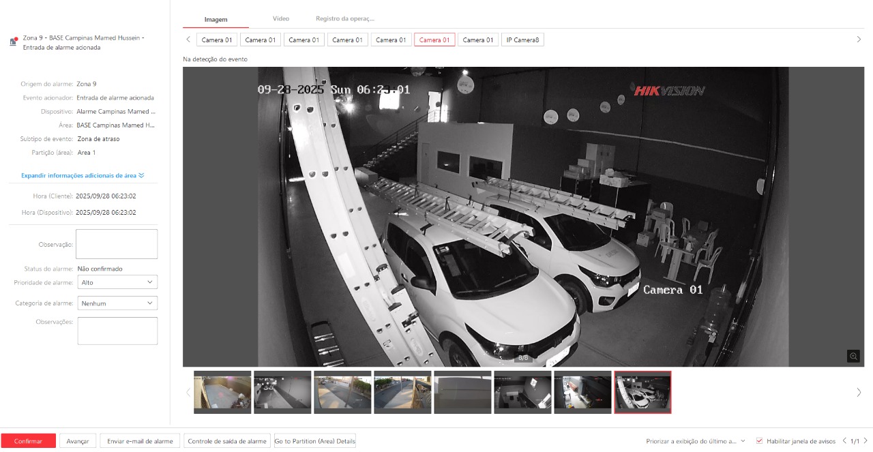Expand informações adicionais de área

[x=83, y=175]
